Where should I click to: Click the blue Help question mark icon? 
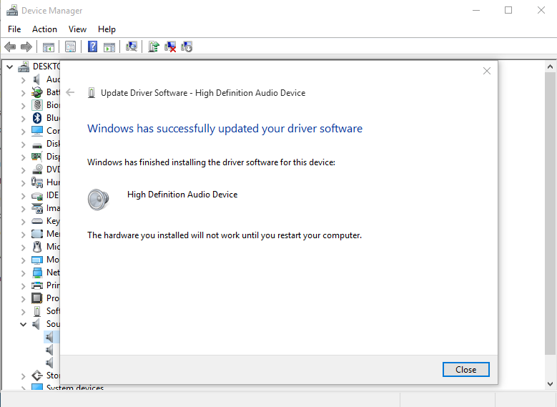click(x=92, y=46)
